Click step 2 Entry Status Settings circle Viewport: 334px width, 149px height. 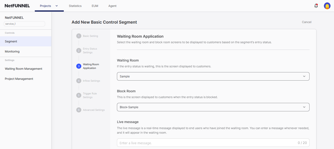click(x=79, y=51)
